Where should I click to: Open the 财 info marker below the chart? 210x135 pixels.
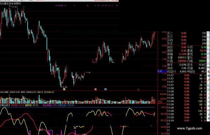pyautogui.click(x=106, y=89)
